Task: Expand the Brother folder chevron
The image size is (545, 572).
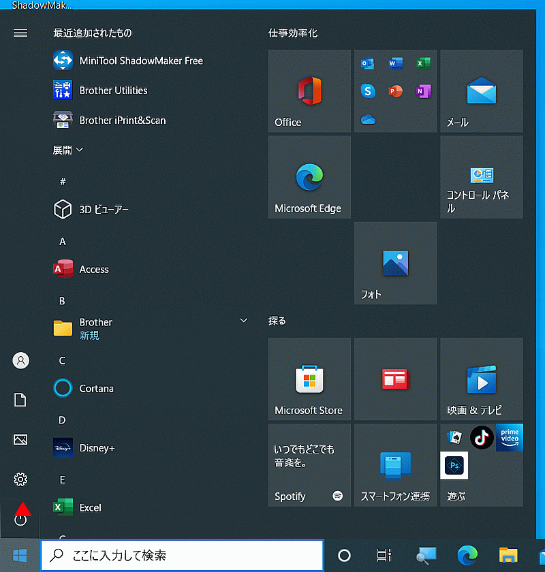Action: (x=244, y=320)
